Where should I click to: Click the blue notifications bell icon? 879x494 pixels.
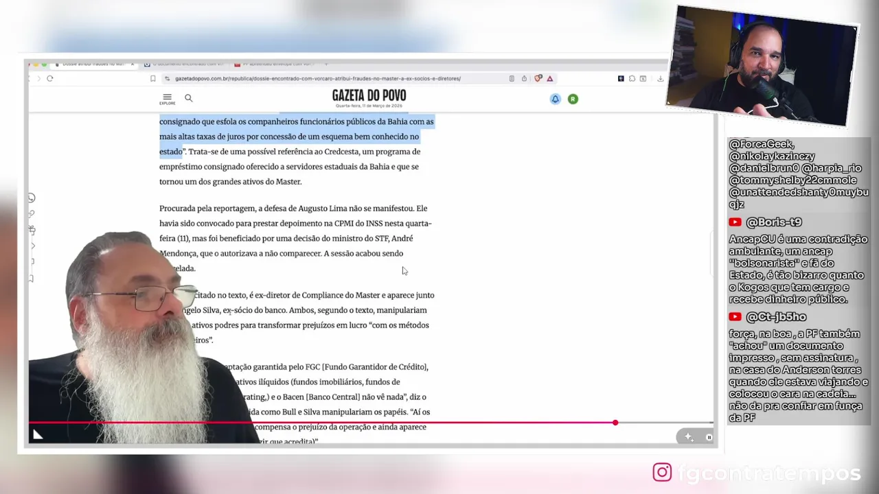(x=555, y=99)
